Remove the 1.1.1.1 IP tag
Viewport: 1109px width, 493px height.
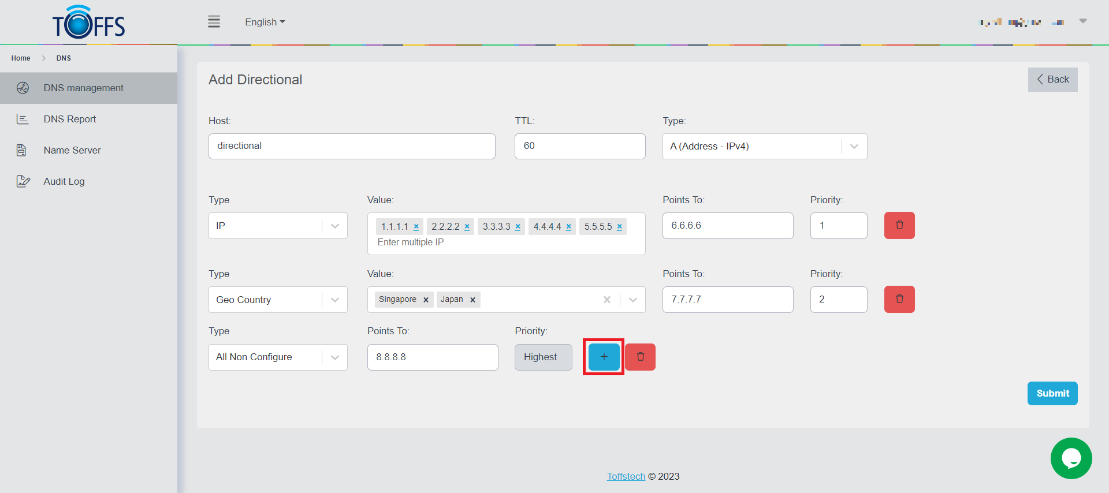point(416,227)
